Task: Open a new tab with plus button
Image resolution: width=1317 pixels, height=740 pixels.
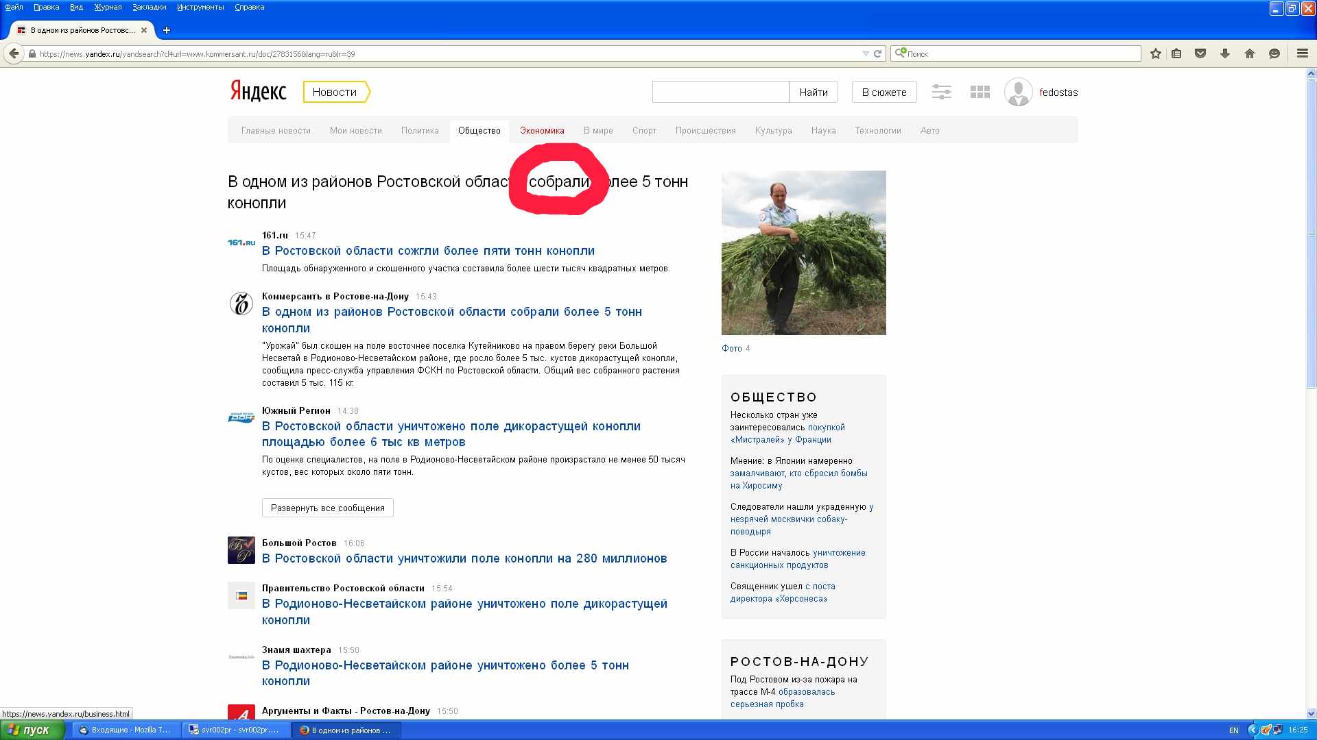Action: tap(166, 30)
